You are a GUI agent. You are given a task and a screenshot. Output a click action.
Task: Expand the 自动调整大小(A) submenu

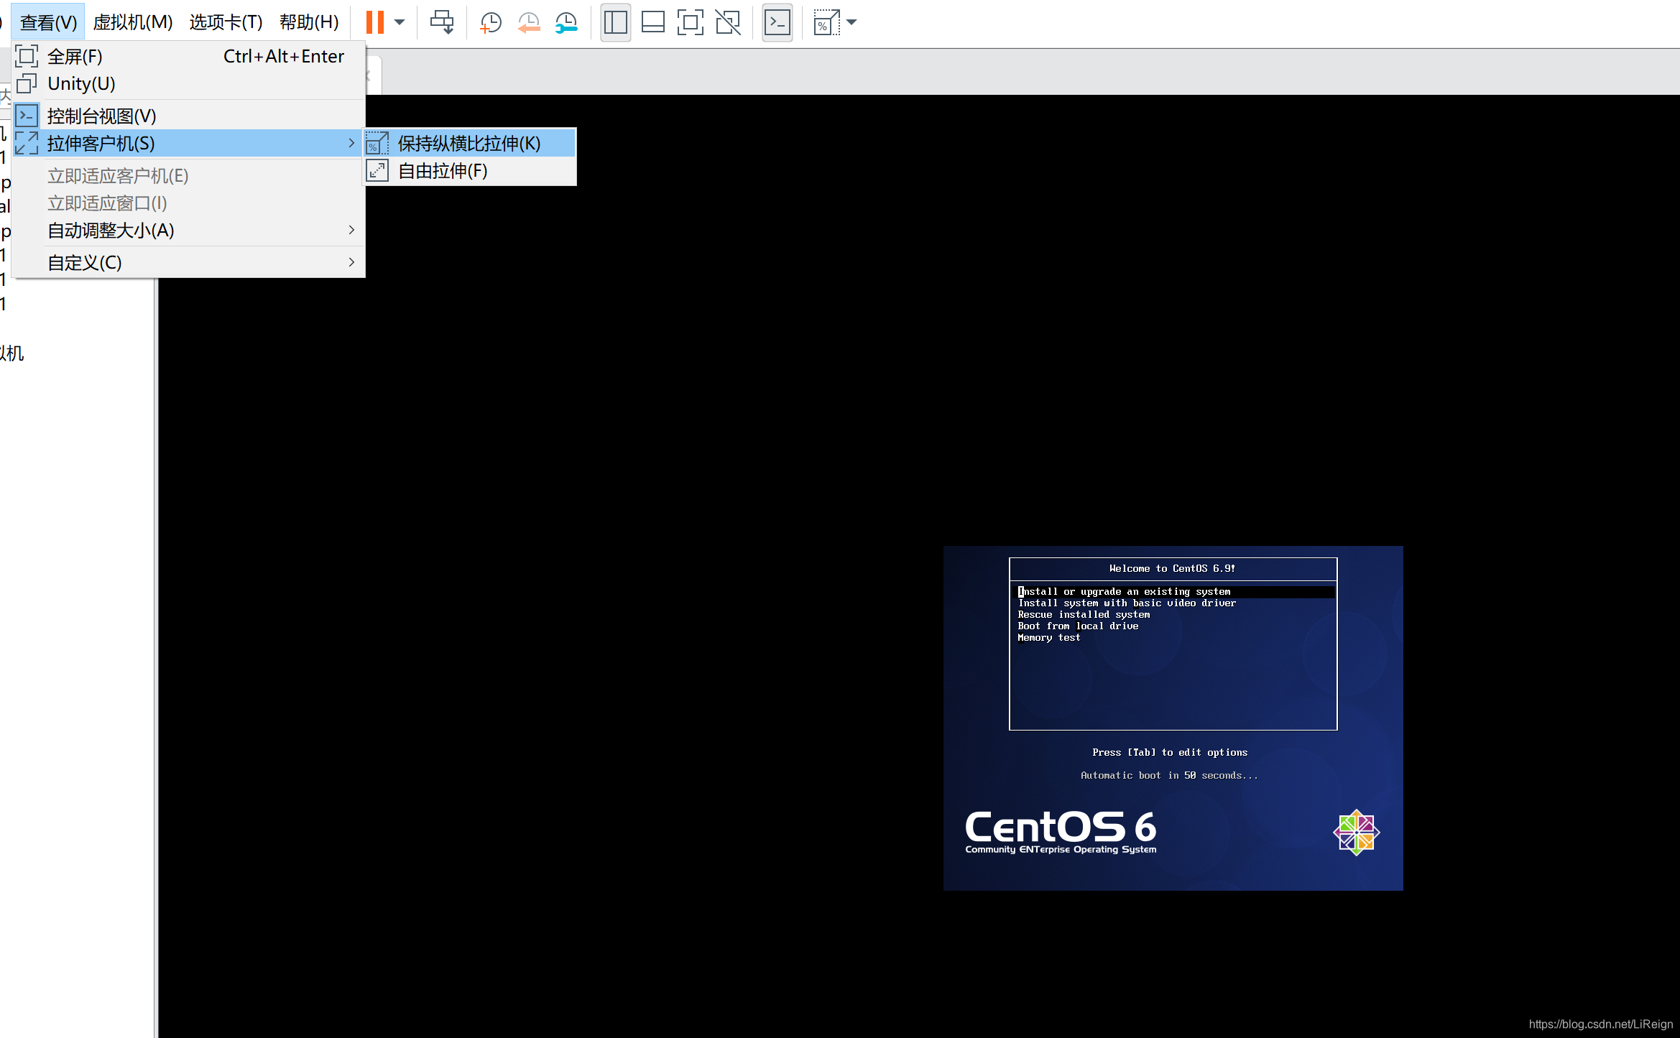(x=189, y=230)
